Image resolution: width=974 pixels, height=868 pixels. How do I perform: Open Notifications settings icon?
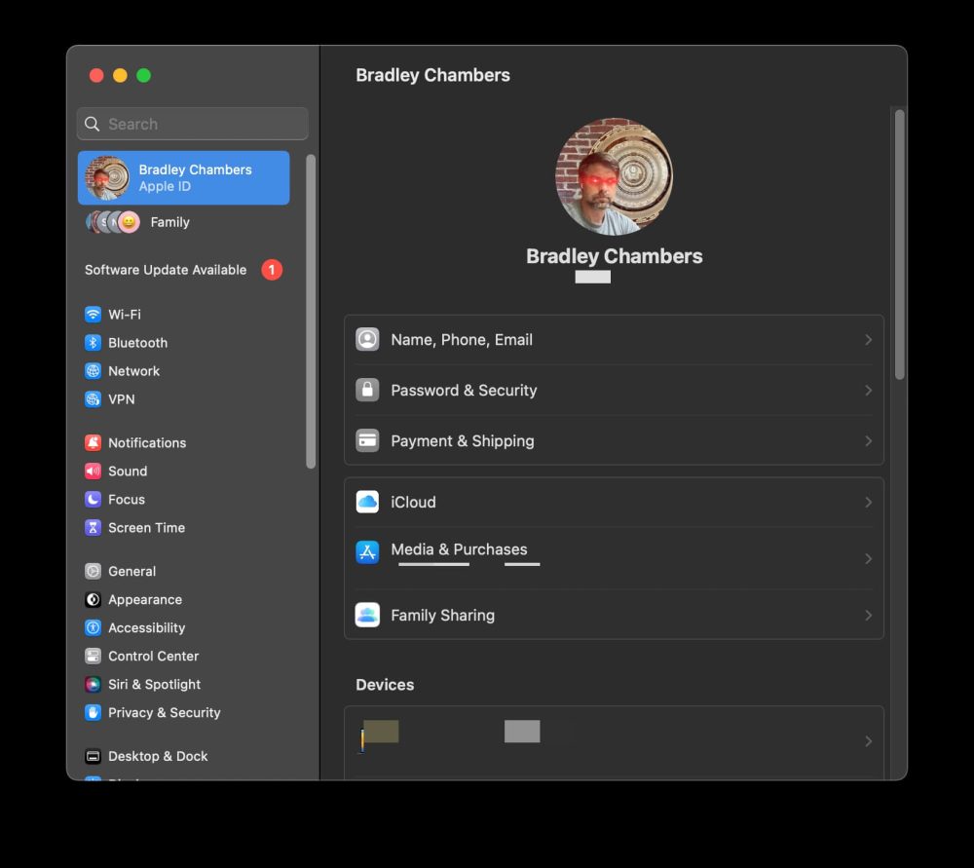tap(93, 442)
